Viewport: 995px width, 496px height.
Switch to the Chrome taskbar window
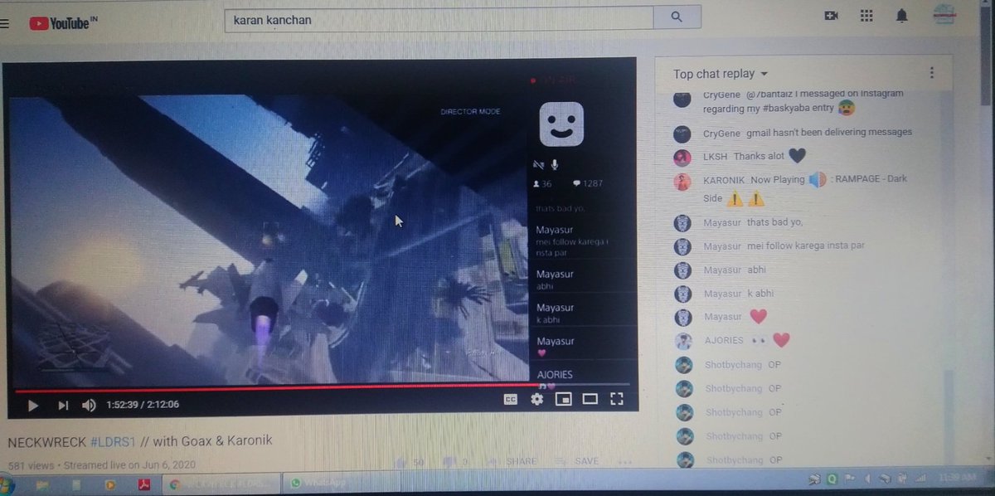point(221,484)
